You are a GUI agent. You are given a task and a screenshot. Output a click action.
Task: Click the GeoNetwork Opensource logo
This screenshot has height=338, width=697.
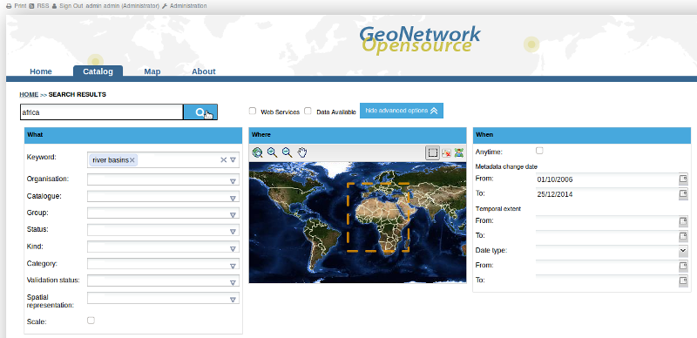[x=420, y=40]
